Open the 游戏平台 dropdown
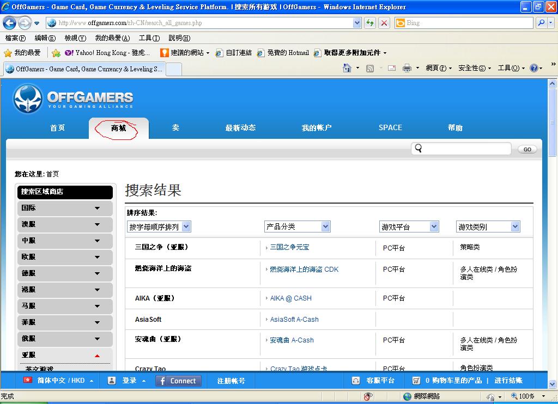This screenshot has height=404, width=558. point(409,227)
